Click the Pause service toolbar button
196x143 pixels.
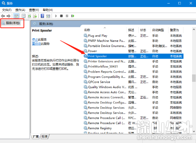coord(67,16)
